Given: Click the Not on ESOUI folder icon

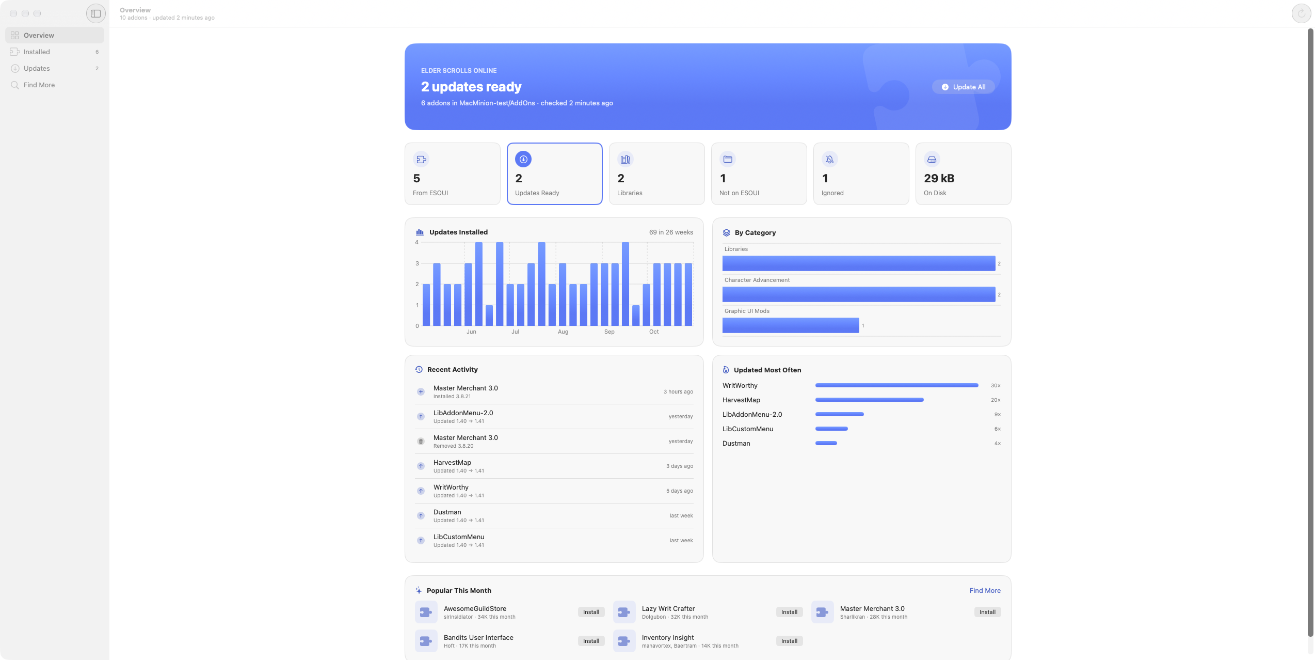Looking at the screenshot, I should coord(728,159).
